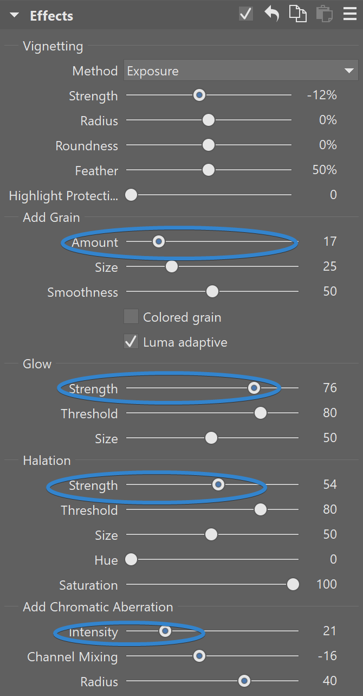Disable the Luma adaptive checkbox
This screenshot has height=696, width=363.
tap(131, 342)
